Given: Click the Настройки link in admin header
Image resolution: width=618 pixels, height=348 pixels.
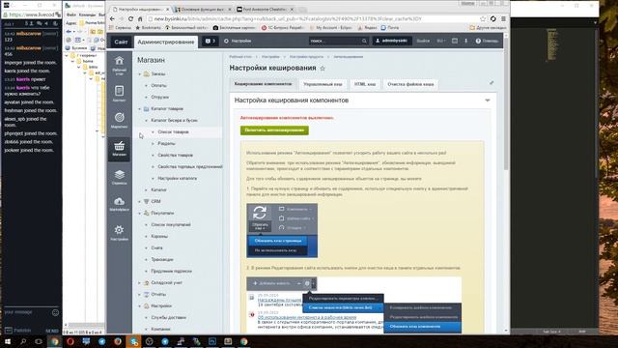Looking at the screenshot, I should tap(238, 41).
